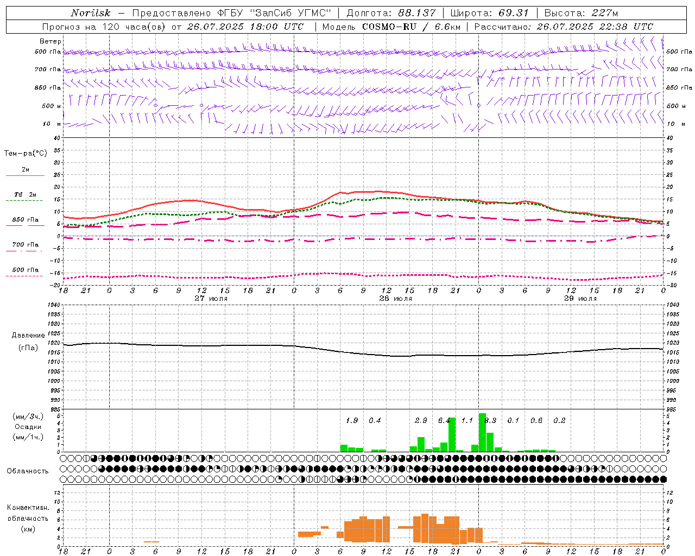Click the date label "28 июля"
Viewport: 695px width, 556px height.
(395, 299)
